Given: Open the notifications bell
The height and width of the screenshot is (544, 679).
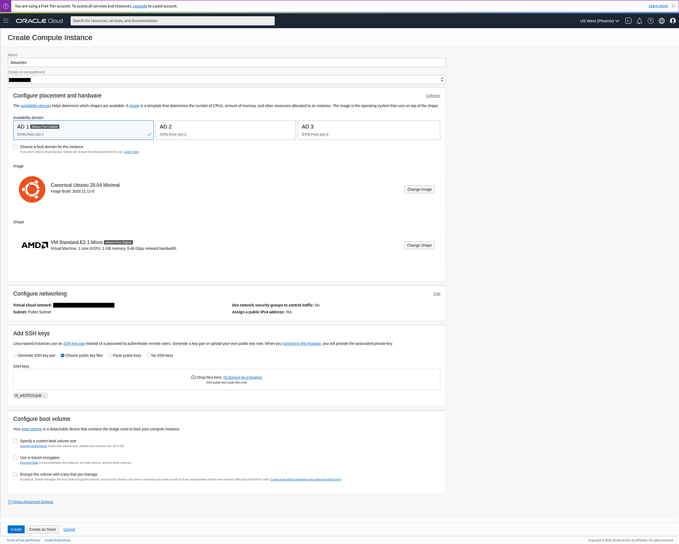Looking at the screenshot, I should (639, 20).
